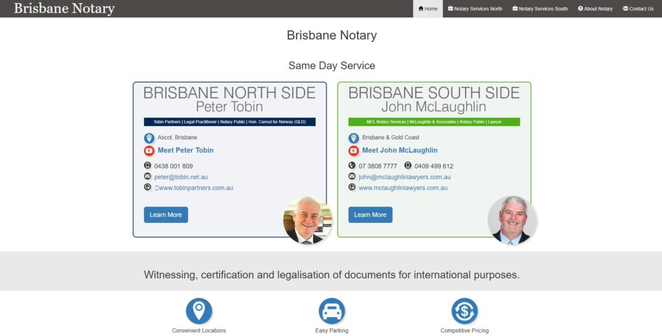Click mobile icon beside 0409 499 612
This screenshot has width=662, height=336.
(x=408, y=165)
